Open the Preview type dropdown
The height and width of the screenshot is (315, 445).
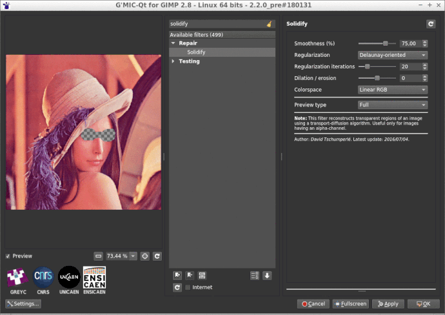click(x=393, y=105)
